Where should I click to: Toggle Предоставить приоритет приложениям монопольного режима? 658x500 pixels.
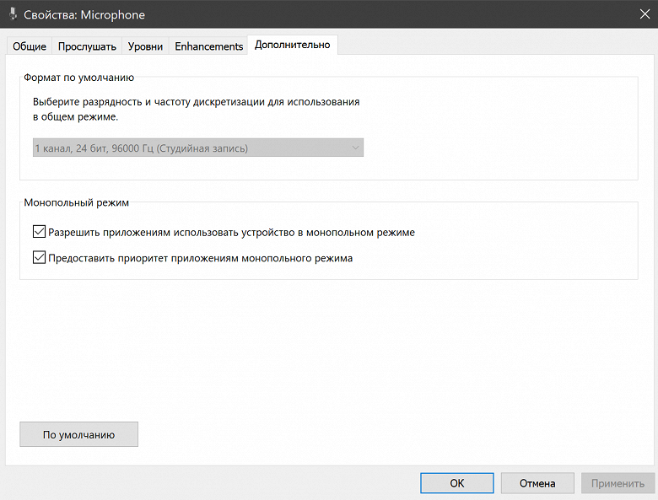coord(39,258)
